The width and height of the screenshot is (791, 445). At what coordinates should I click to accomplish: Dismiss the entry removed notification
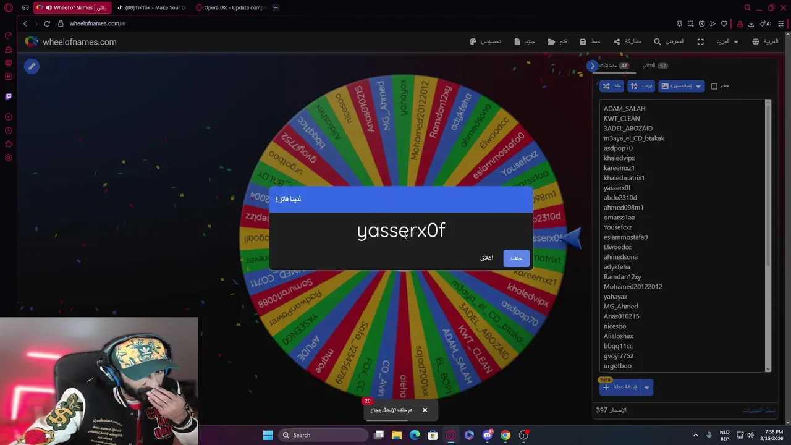[x=425, y=410]
